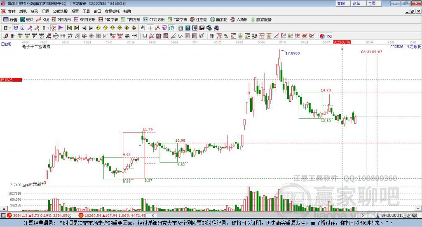
Task: Click the 客服 button in title bar
Action: pyautogui.click(x=342, y=3)
